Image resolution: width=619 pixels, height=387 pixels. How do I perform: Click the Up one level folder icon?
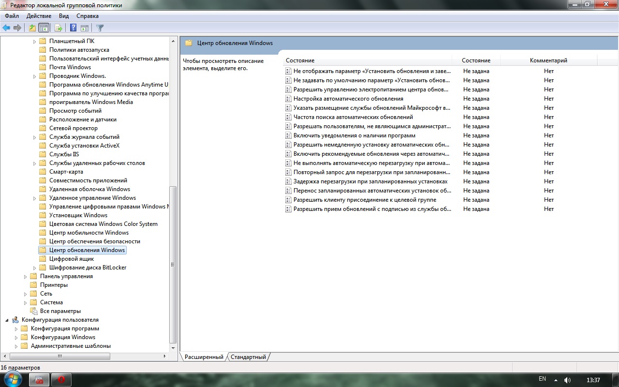tap(32, 28)
